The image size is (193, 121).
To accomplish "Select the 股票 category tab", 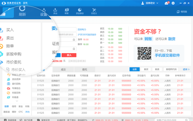I will [x=7, y=106].
